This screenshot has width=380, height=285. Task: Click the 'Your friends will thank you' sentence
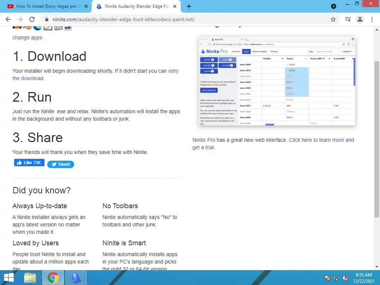pos(80,152)
